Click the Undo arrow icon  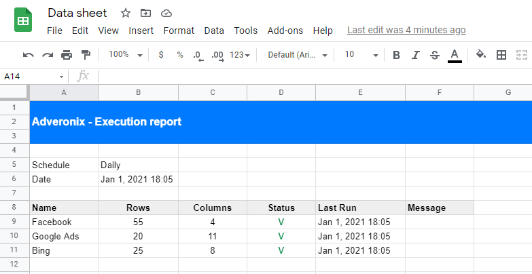[x=28, y=55]
